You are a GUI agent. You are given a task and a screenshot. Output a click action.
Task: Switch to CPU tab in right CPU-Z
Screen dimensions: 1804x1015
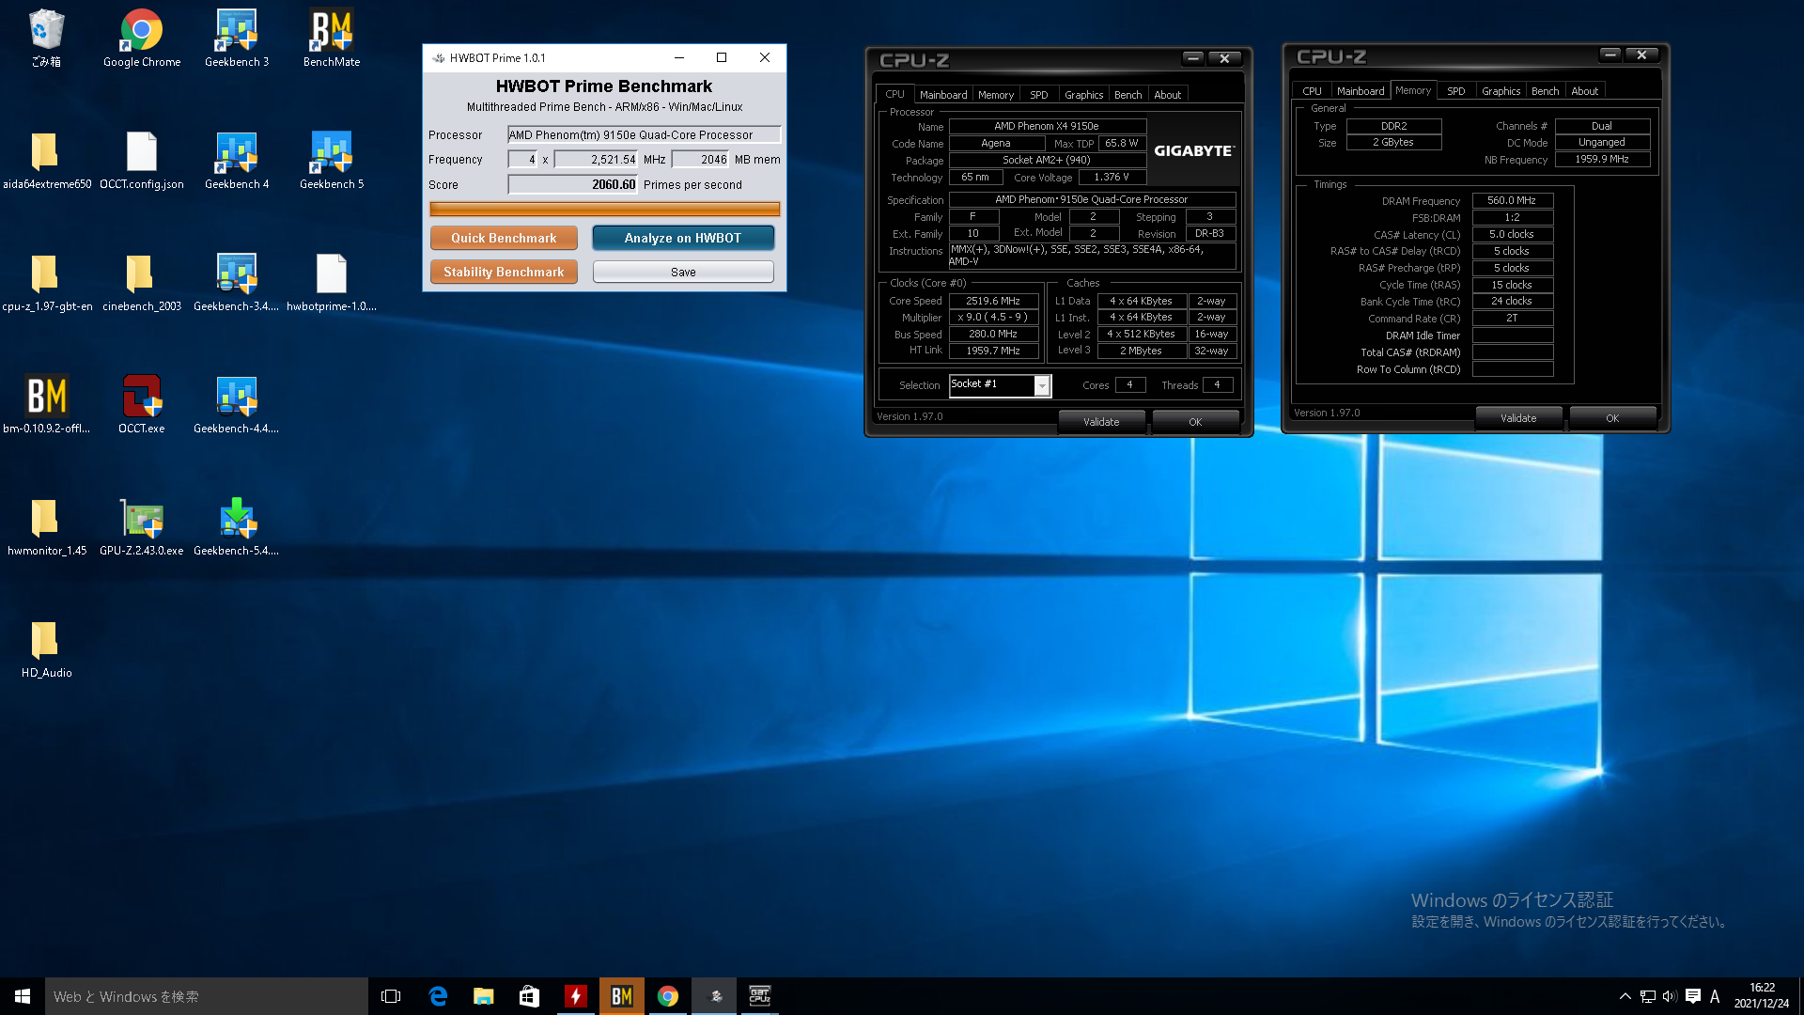pos(1312,91)
